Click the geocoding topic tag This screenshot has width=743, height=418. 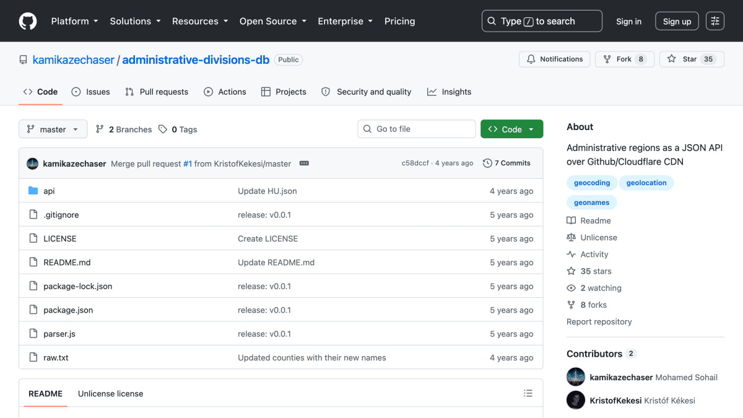point(592,183)
